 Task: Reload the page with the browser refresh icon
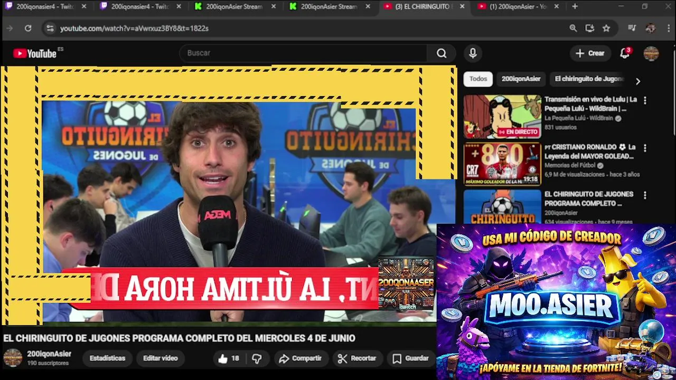click(x=28, y=28)
